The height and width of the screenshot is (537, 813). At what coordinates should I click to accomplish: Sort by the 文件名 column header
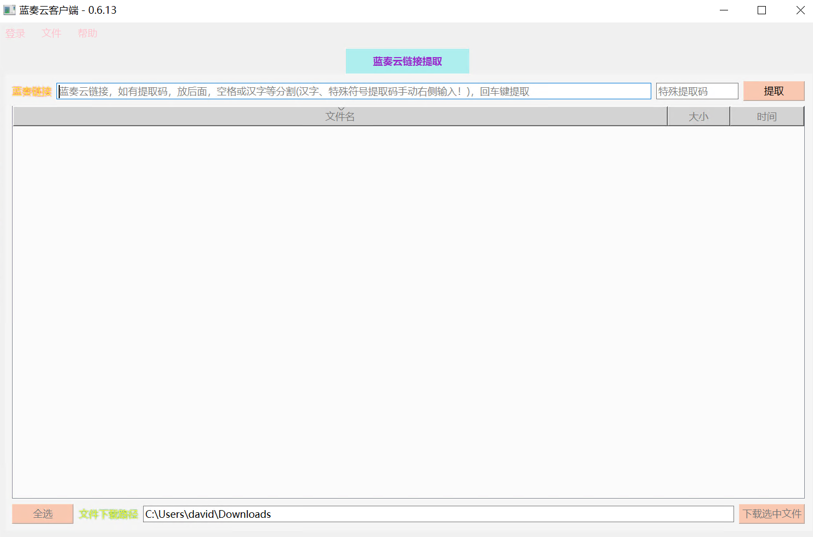pos(340,116)
